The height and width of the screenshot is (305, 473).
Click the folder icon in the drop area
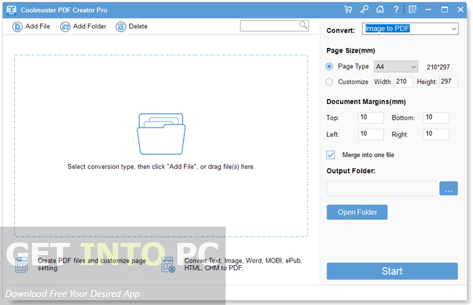(x=161, y=134)
